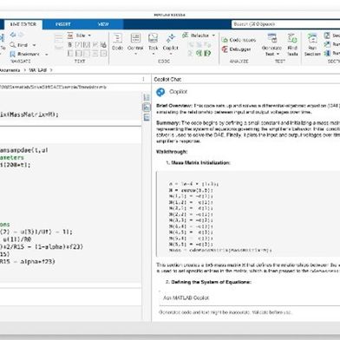Add a bookmark with the Bookmark icon
The width and height of the screenshot is (340, 340).
click(13, 54)
